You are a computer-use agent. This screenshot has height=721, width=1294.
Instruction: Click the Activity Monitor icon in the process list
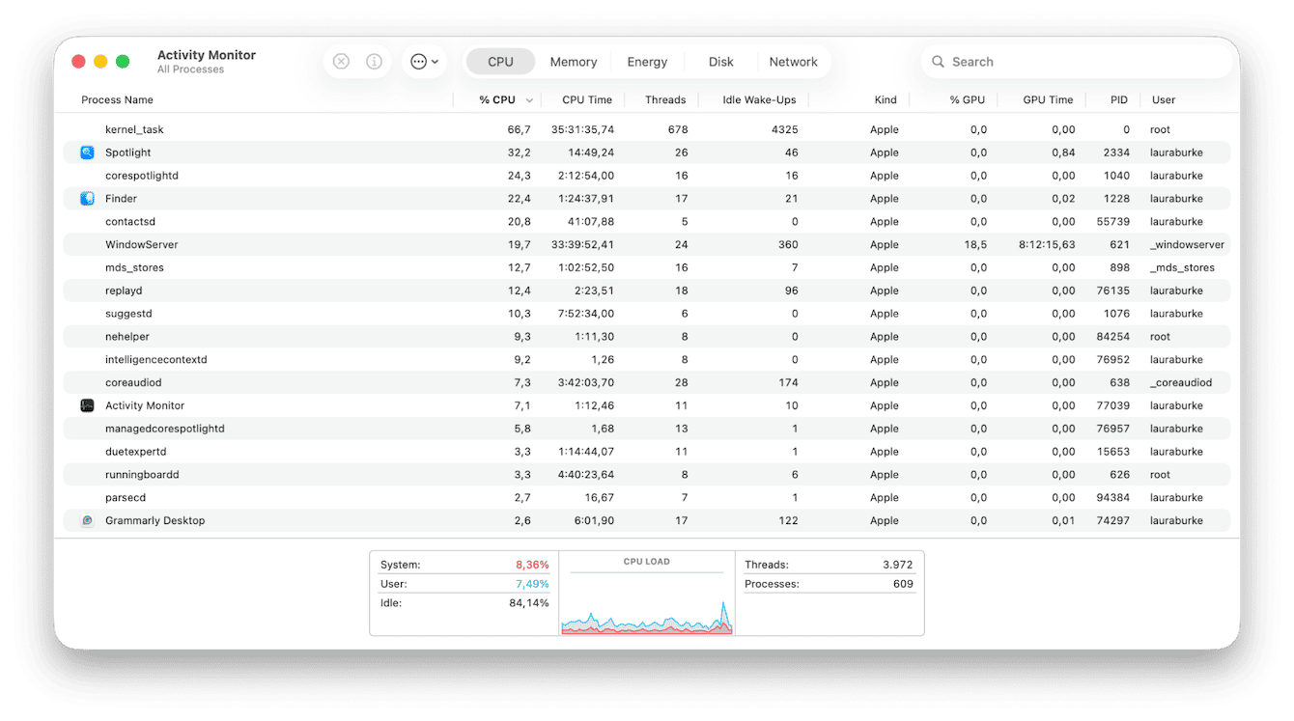click(87, 405)
